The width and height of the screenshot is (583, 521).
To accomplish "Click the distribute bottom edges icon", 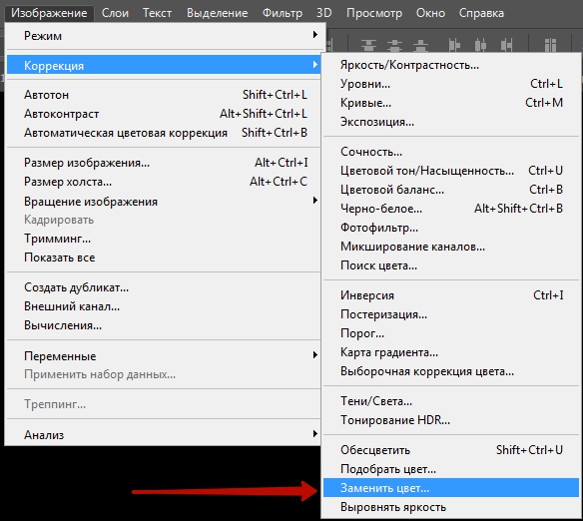I will pyautogui.click(x=420, y=45).
